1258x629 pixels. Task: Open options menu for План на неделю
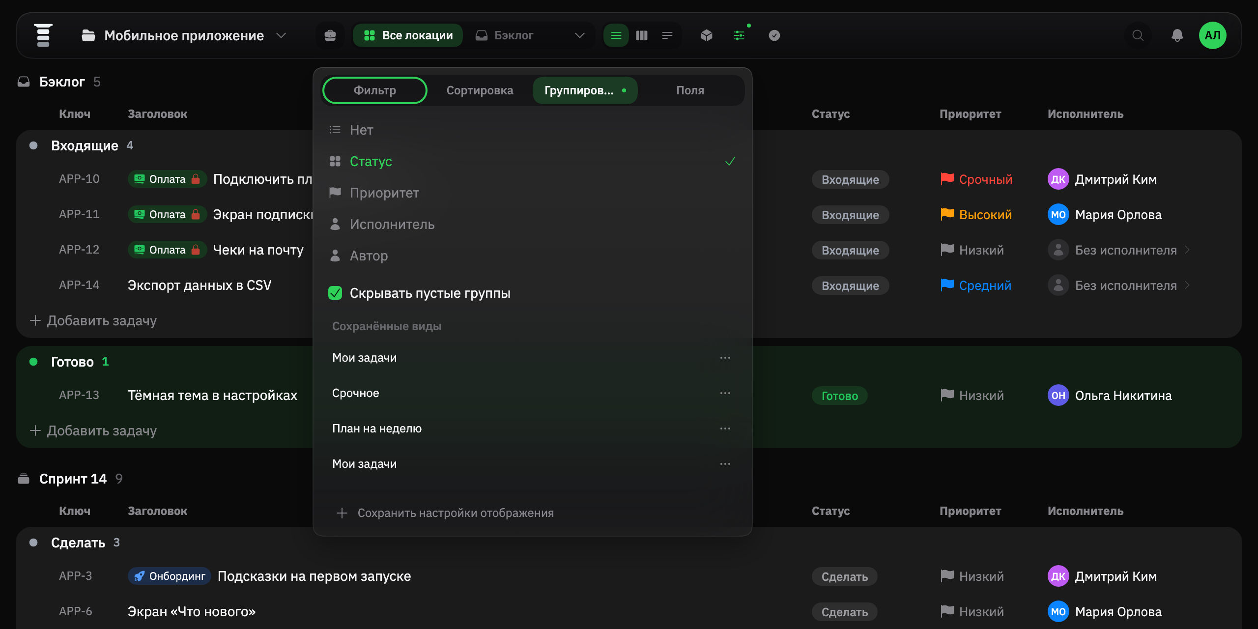(725, 429)
